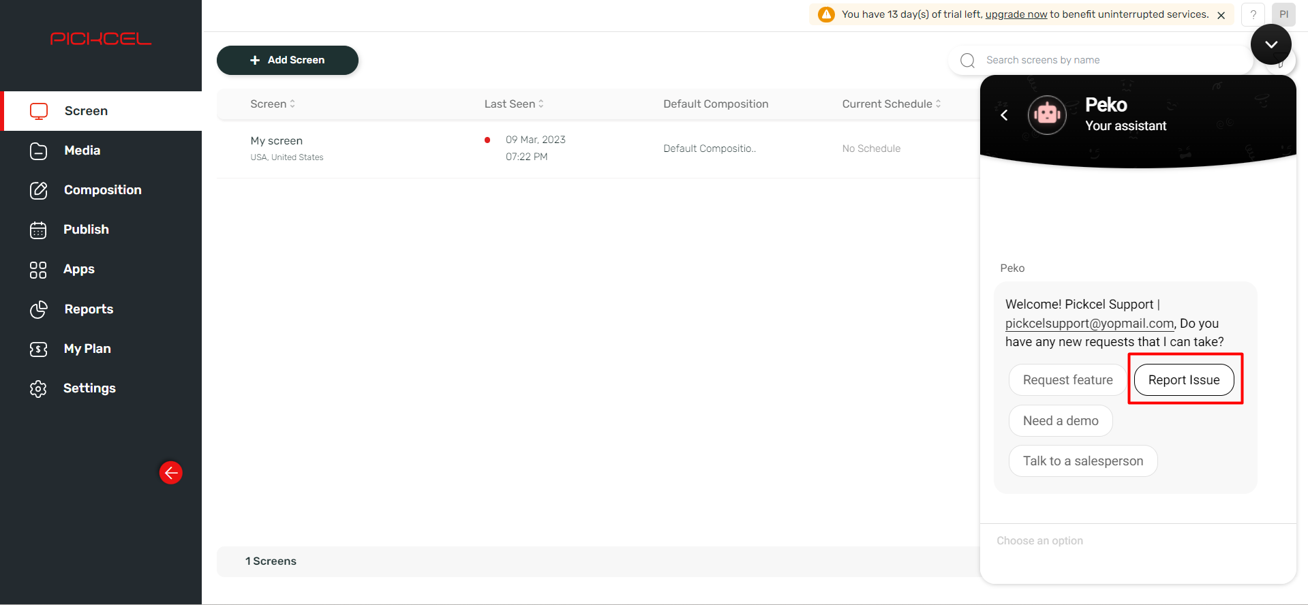Follow the upgrade now link

point(1016,14)
